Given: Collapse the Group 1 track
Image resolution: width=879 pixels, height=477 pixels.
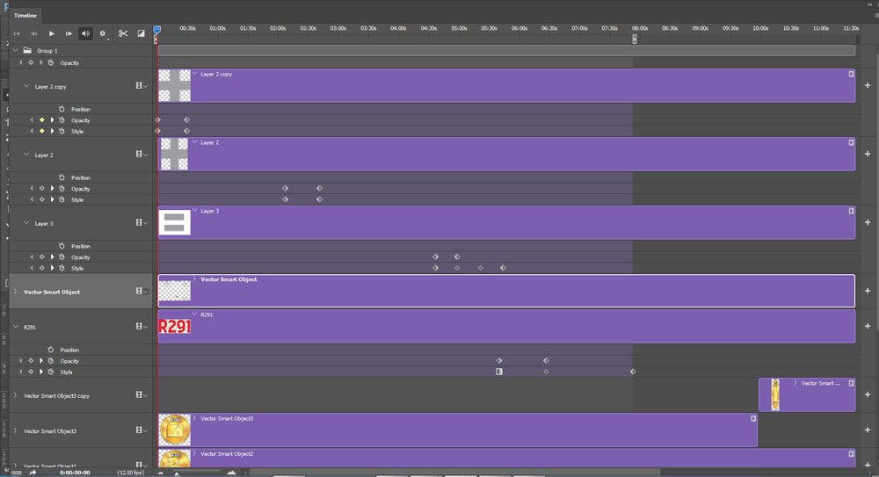Looking at the screenshot, I should 16,50.
